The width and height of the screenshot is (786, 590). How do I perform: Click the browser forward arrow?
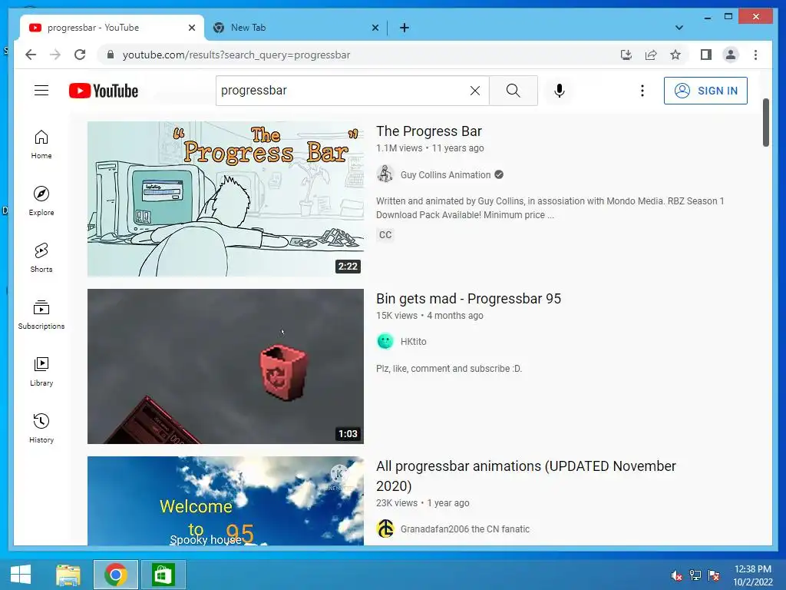pos(55,55)
